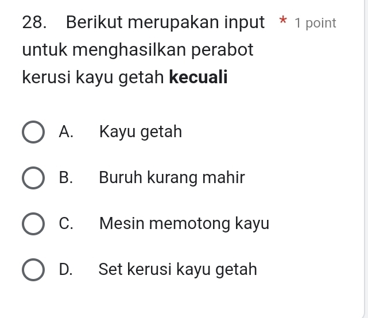This screenshot has height=318, width=368.
Task: Click the red required asterisk
Action: [282, 23]
